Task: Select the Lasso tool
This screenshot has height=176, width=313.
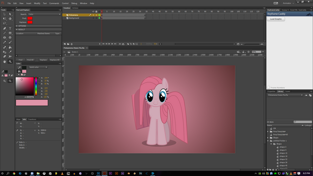Action: coord(4,23)
